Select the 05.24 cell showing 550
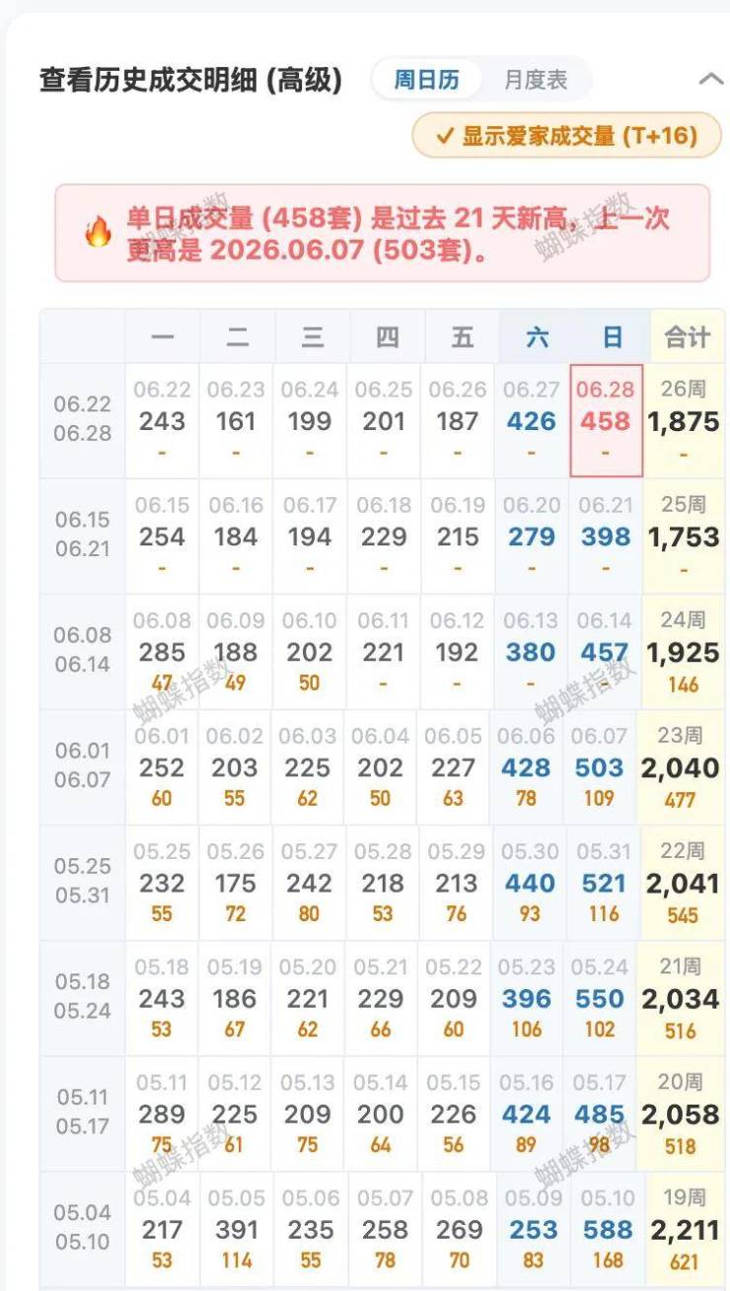Image resolution: width=730 pixels, height=1291 pixels. click(x=600, y=998)
